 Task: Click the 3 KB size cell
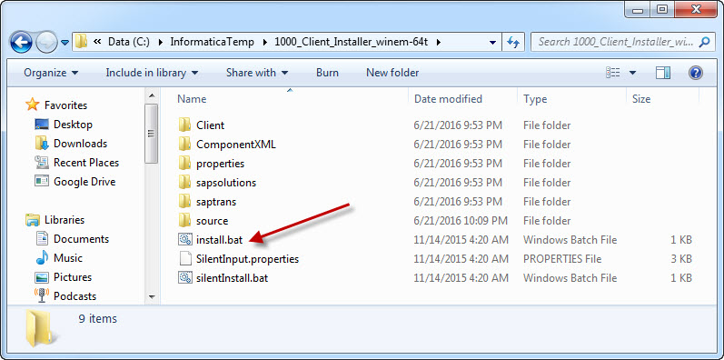click(681, 259)
